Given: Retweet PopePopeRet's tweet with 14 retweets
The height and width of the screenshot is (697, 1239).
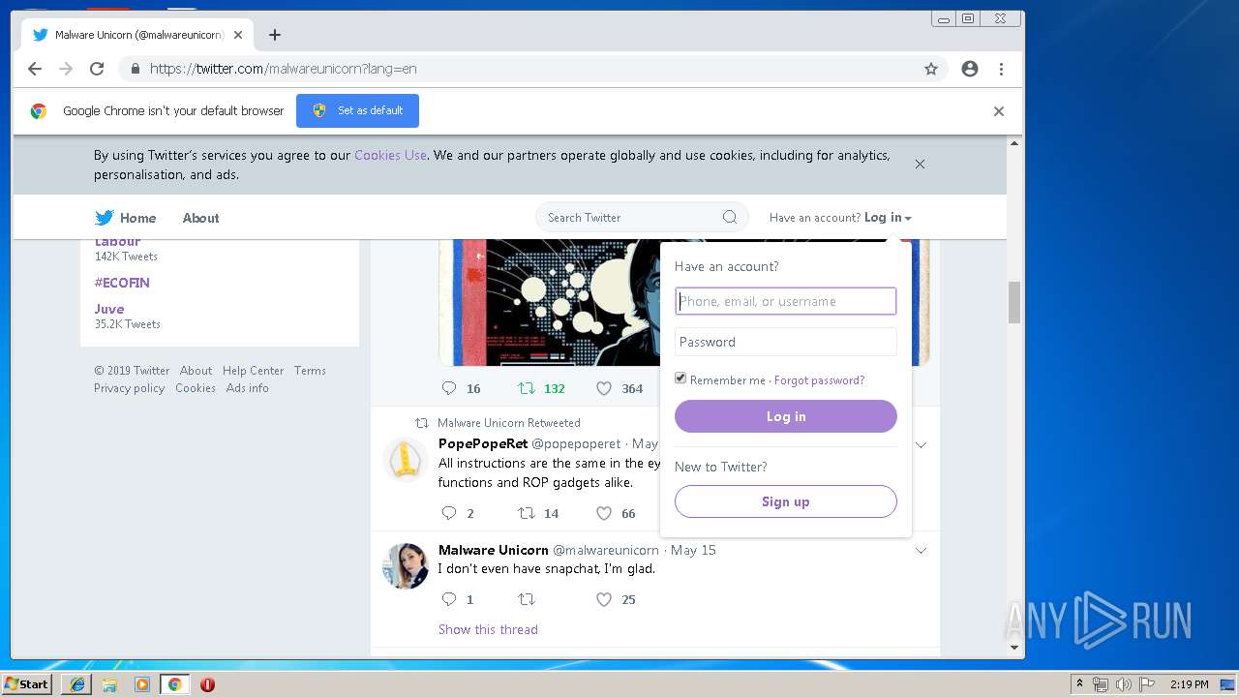Looking at the screenshot, I should [x=527, y=513].
